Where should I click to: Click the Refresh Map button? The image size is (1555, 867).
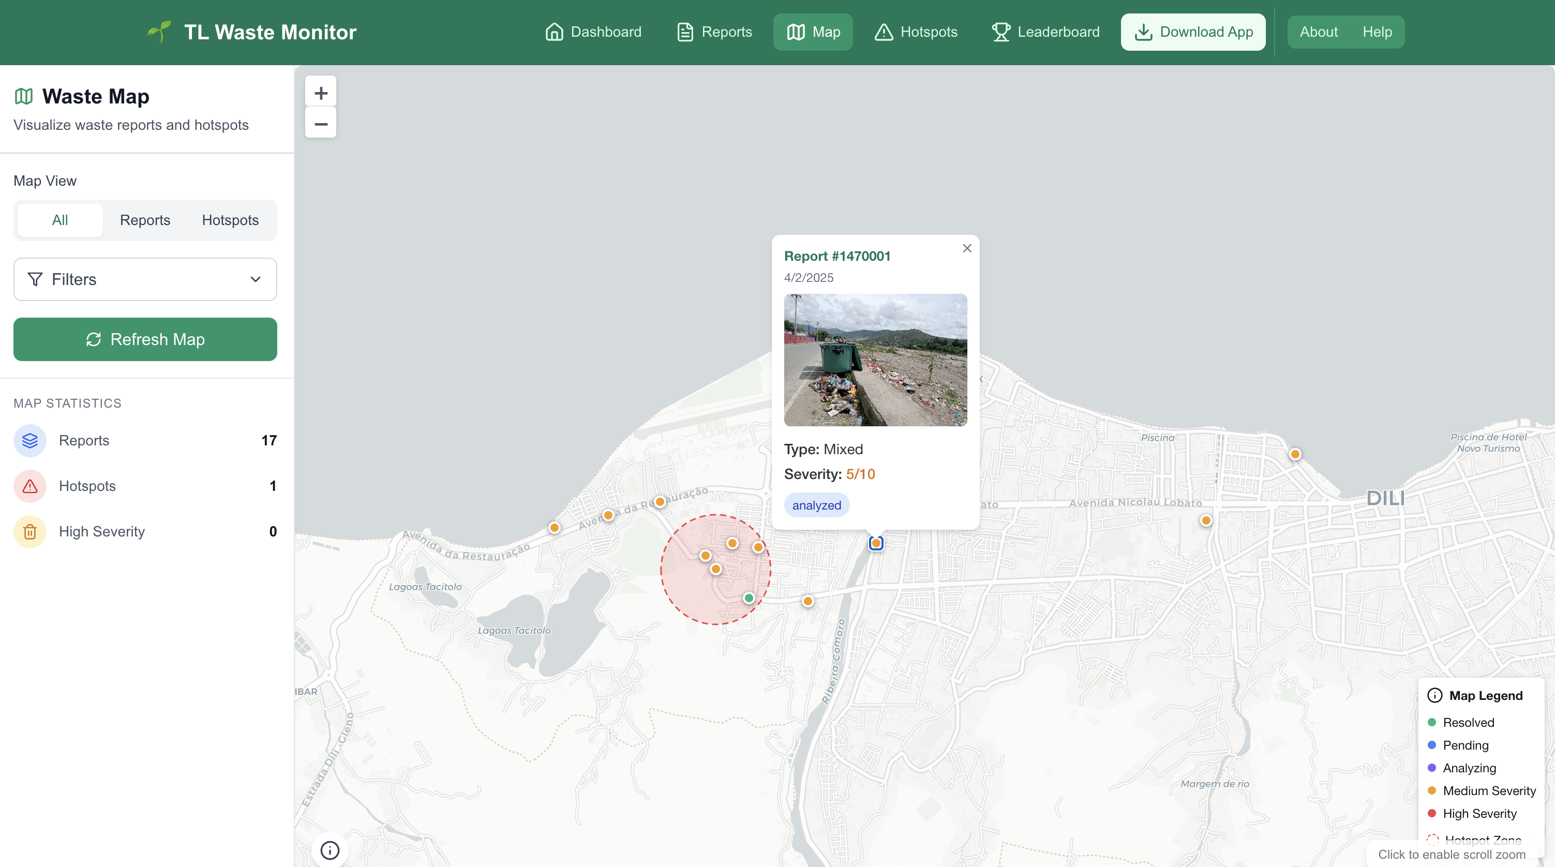(x=145, y=339)
